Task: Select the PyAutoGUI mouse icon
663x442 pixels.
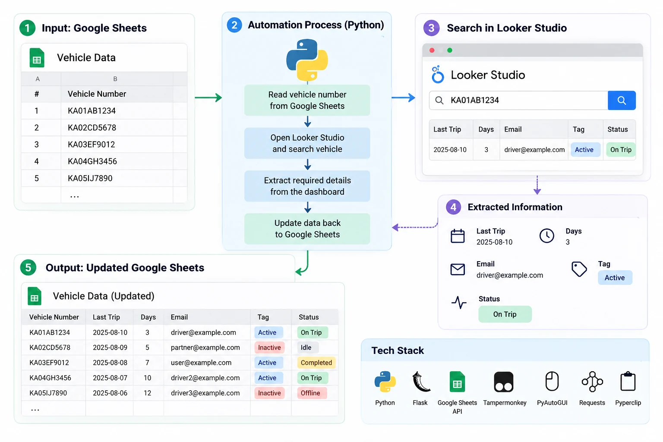Action: tap(552, 382)
